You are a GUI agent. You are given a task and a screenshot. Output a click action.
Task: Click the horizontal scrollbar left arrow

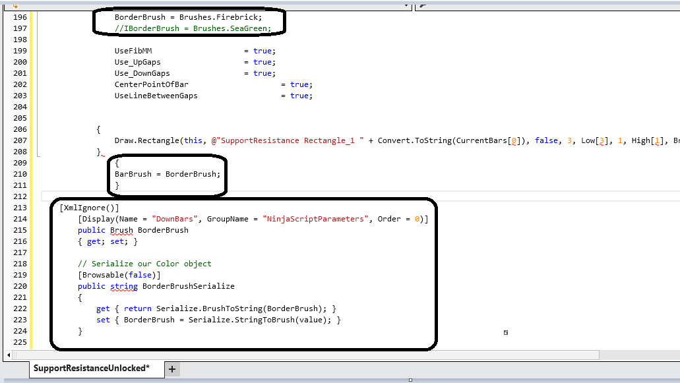pyautogui.click(x=8, y=355)
